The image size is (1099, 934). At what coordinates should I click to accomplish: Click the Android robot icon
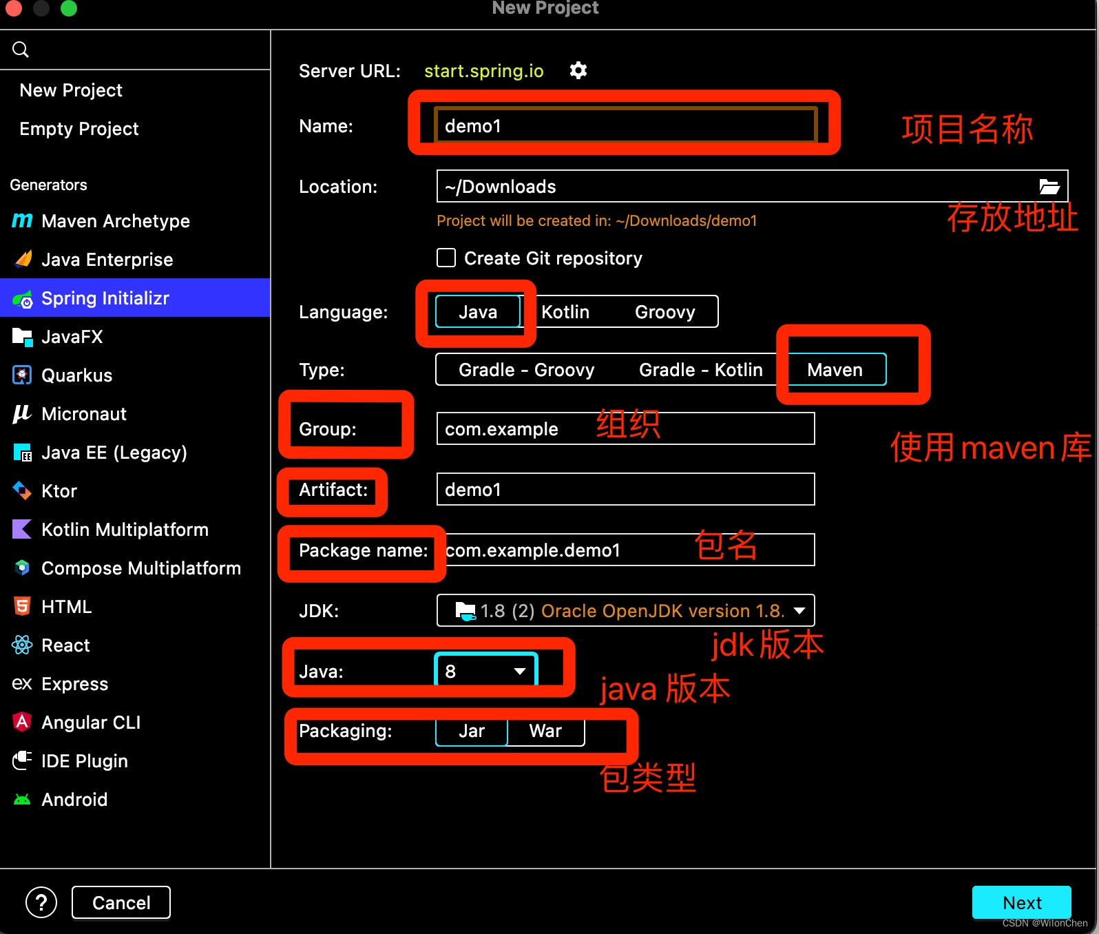pyautogui.click(x=22, y=800)
